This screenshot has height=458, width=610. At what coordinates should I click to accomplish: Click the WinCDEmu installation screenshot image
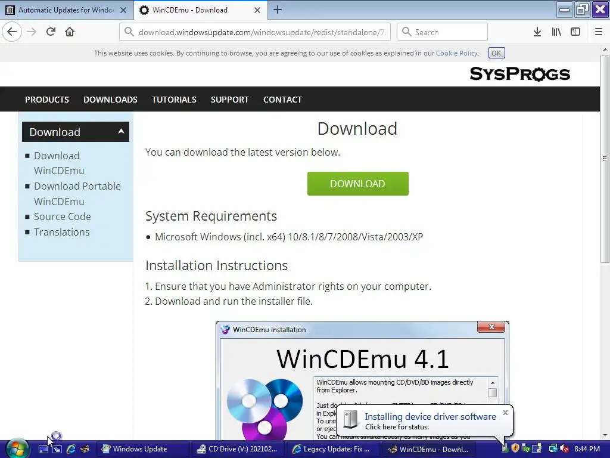coord(362,380)
